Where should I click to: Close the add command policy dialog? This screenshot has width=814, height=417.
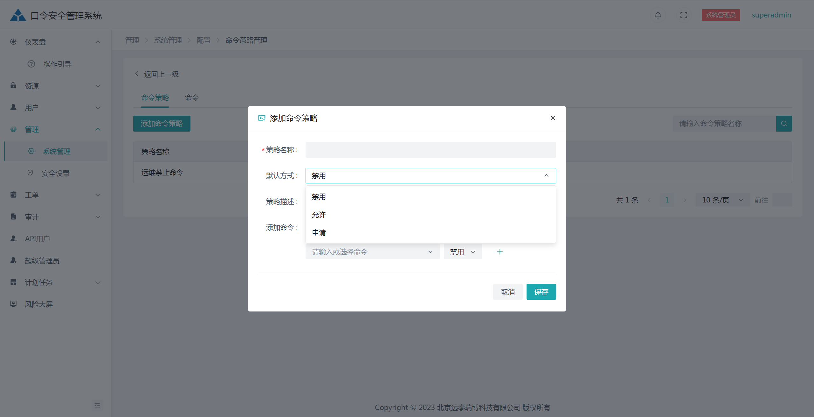point(553,118)
